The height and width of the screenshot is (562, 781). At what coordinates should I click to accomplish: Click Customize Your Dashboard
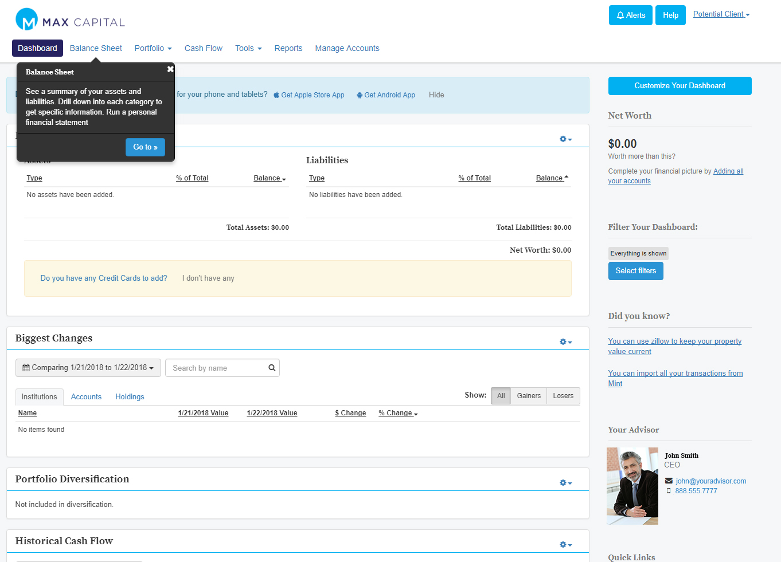[x=680, y=86]
